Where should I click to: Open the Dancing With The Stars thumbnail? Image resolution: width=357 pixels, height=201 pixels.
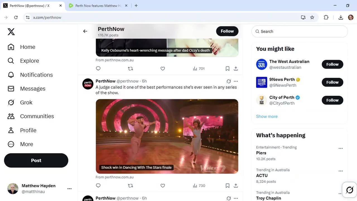[167, 136]
